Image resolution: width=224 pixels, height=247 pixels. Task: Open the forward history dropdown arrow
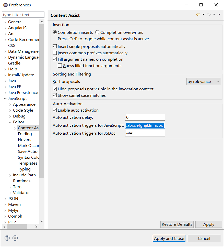pyautogui.click(x=214, y=15)
